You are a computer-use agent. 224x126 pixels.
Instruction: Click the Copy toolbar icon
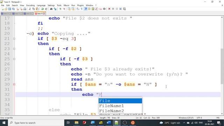tap(34, 9)
